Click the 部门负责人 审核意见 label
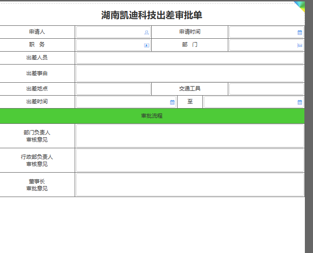Viewport: 313px width, 253px height. (37, 136)
